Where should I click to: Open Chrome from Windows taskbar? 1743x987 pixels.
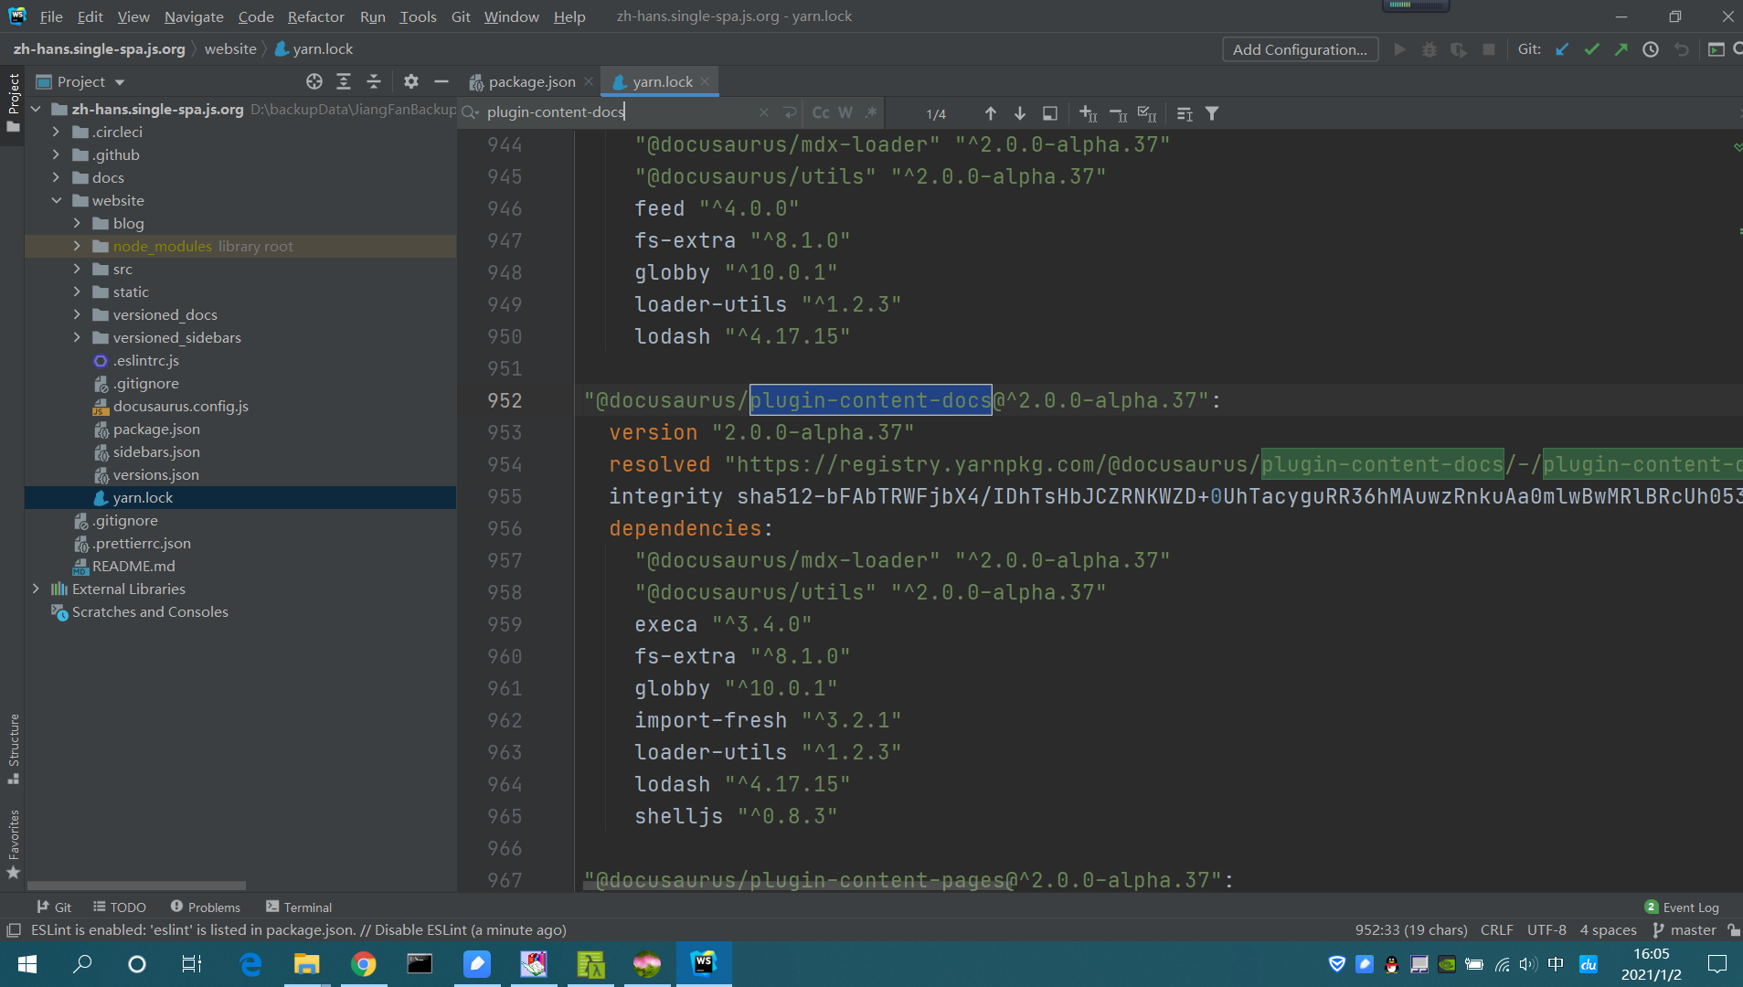pos(364,964)
